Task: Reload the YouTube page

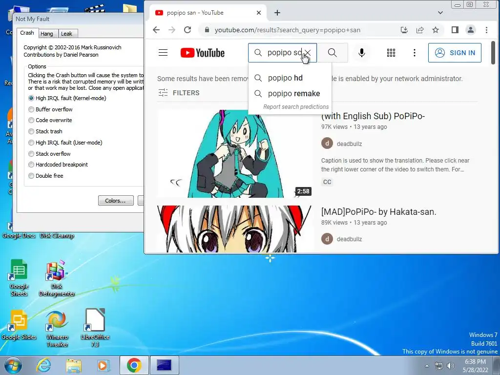Action: pos(187,30)
